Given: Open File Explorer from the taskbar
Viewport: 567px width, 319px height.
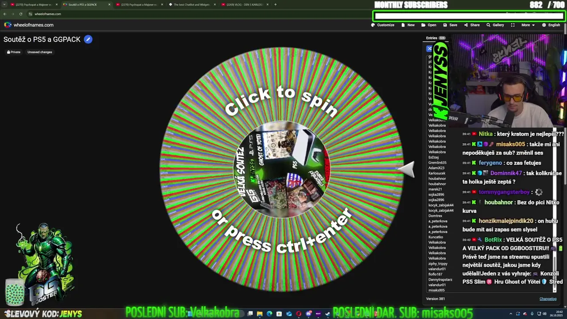Looking at the screenshot, I should (x=260, y=314).
